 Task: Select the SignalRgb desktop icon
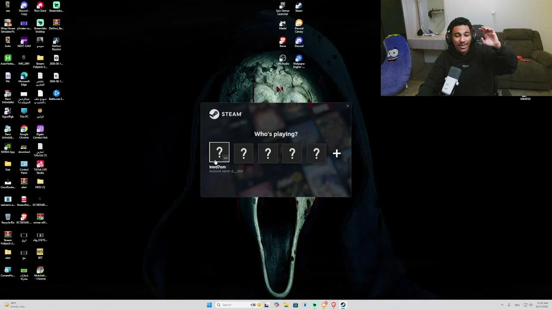pyautogui.click(x=8, y=113)
